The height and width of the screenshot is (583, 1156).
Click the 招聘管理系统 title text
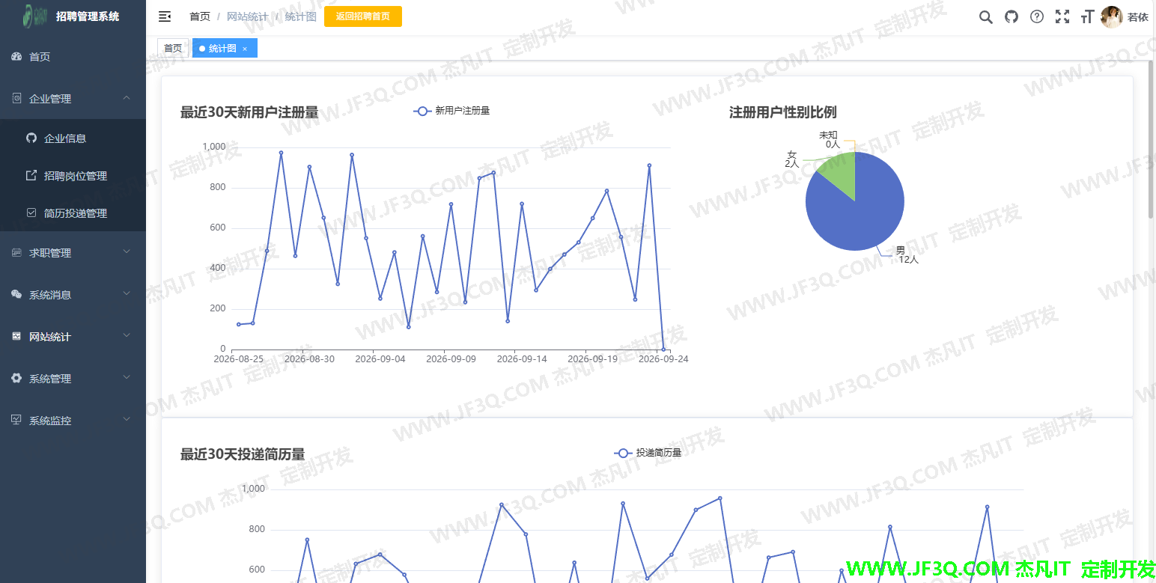point(88,16)
